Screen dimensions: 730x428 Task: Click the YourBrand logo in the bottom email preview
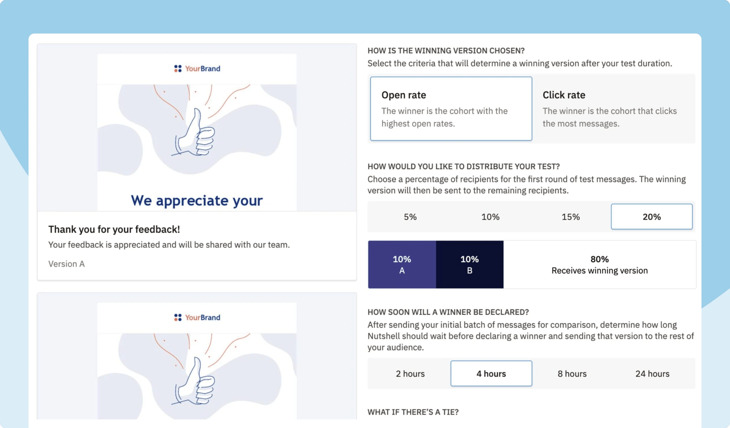[196, 317]
